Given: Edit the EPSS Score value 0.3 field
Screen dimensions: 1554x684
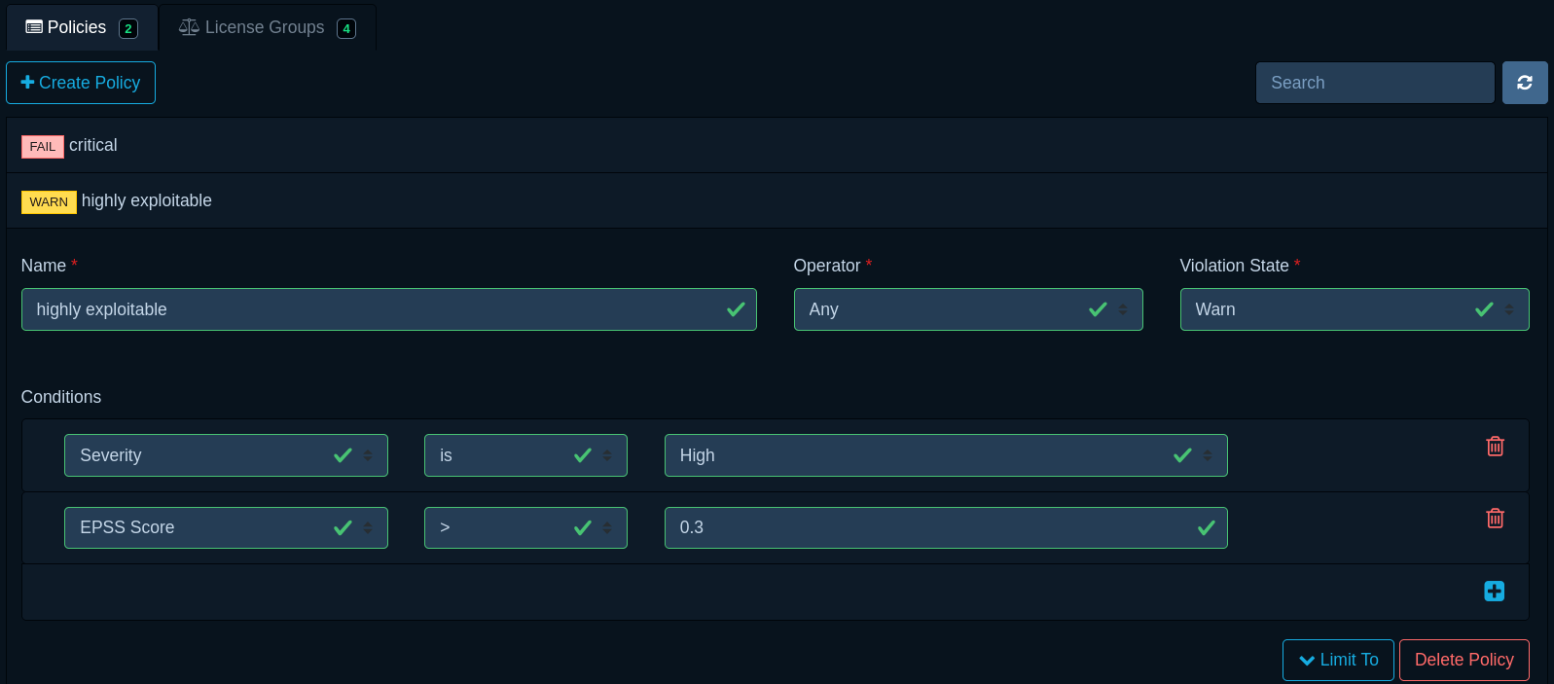Looking at the screenshot, I should 946,527.
